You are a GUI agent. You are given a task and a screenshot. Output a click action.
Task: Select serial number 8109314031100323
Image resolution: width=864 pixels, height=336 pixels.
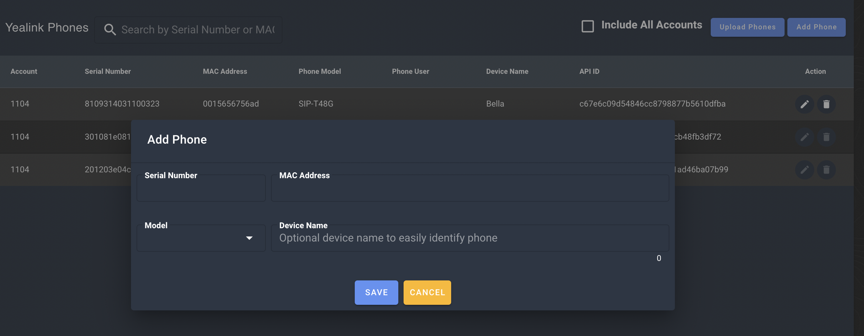tap(122, 104)
